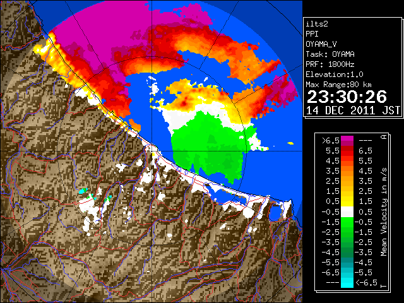Click the 'OYAMA_V' product label

point(321,44)
